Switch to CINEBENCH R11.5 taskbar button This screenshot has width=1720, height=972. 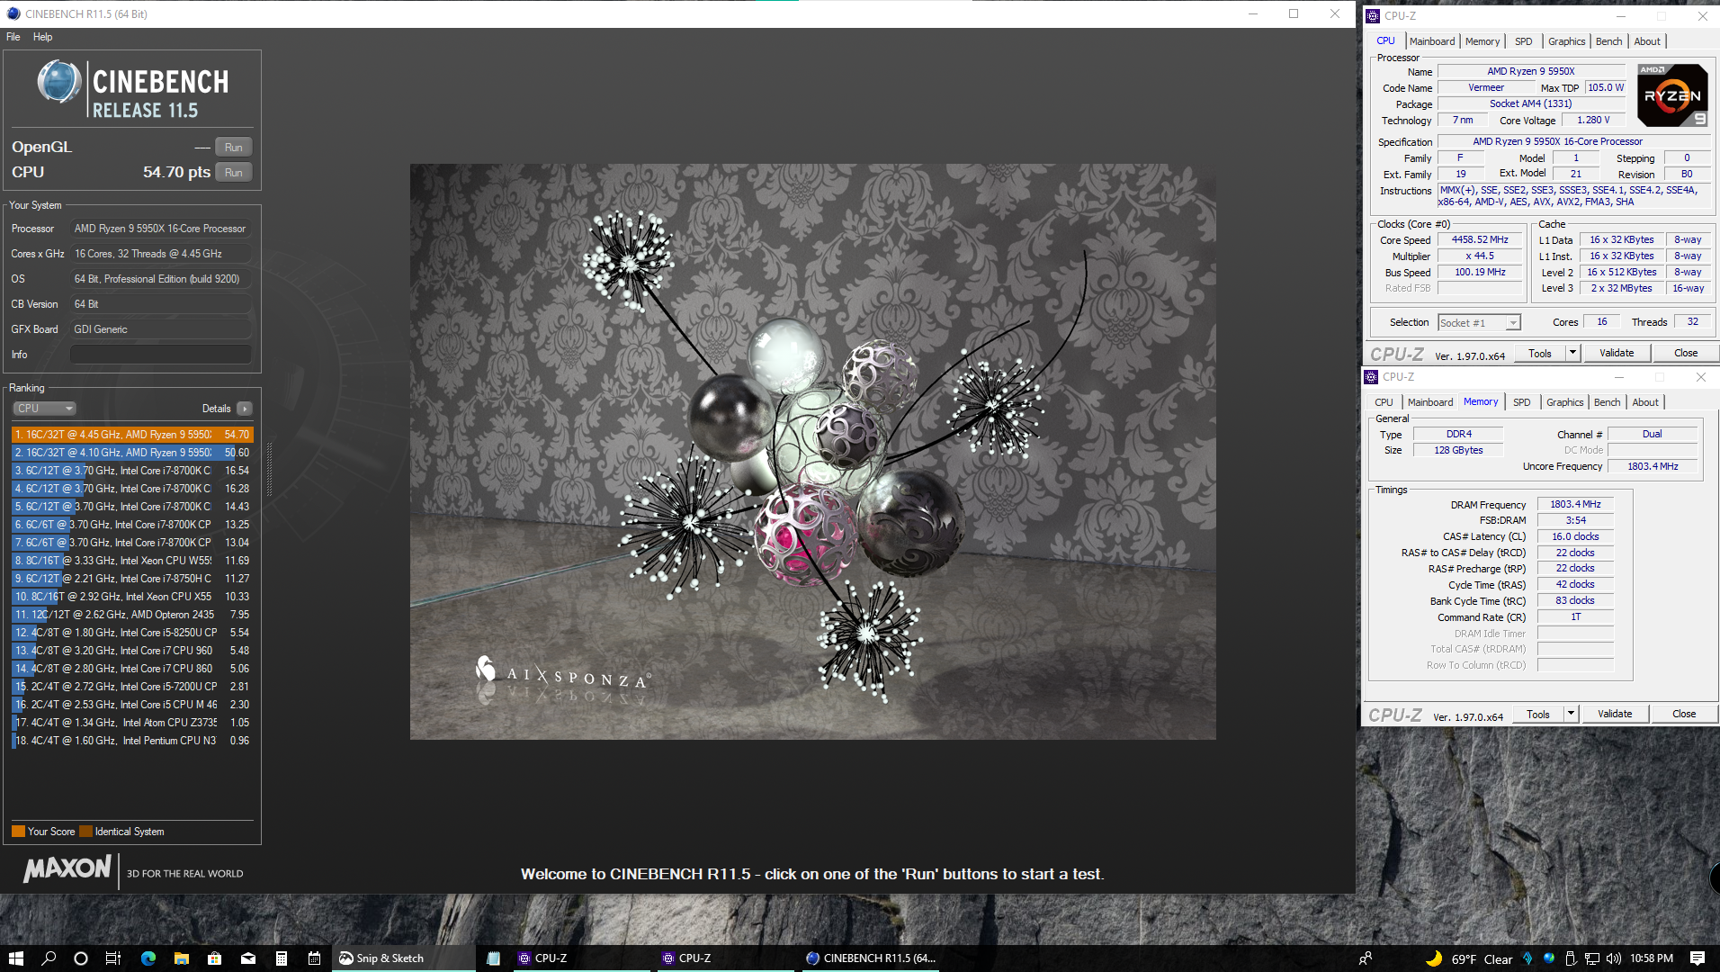coord(871,958)
